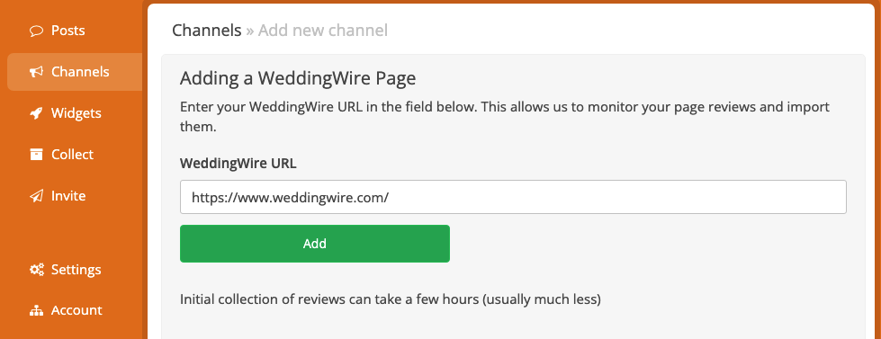Open the Account page label
The image size is (881, 339).
click(77, 310)
